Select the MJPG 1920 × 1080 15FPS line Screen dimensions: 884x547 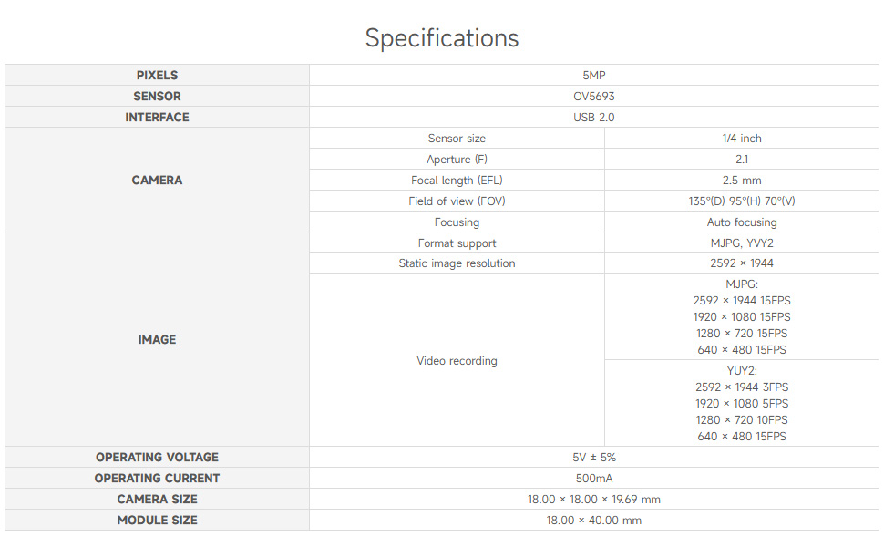pyautogui.click(x=741, y=317)
